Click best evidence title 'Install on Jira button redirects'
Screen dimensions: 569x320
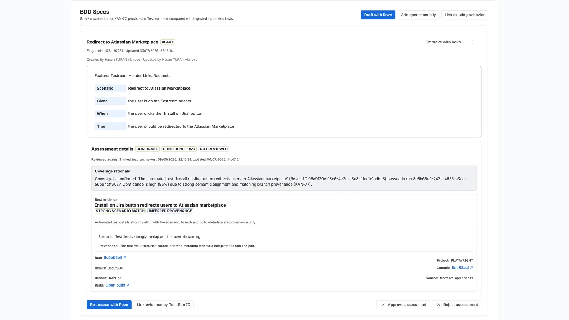coord(160,205)
